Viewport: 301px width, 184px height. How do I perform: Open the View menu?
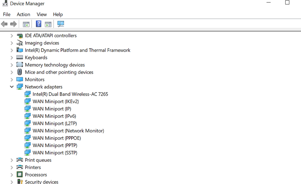coord(42,14)
